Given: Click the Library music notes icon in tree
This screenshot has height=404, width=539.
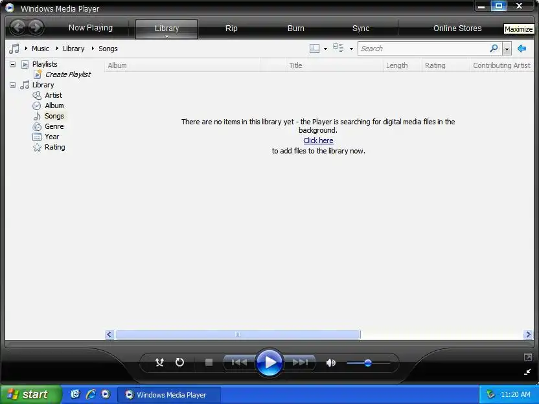Looking at the screenshot, I should pyautogui.click(x=25, y=85).
